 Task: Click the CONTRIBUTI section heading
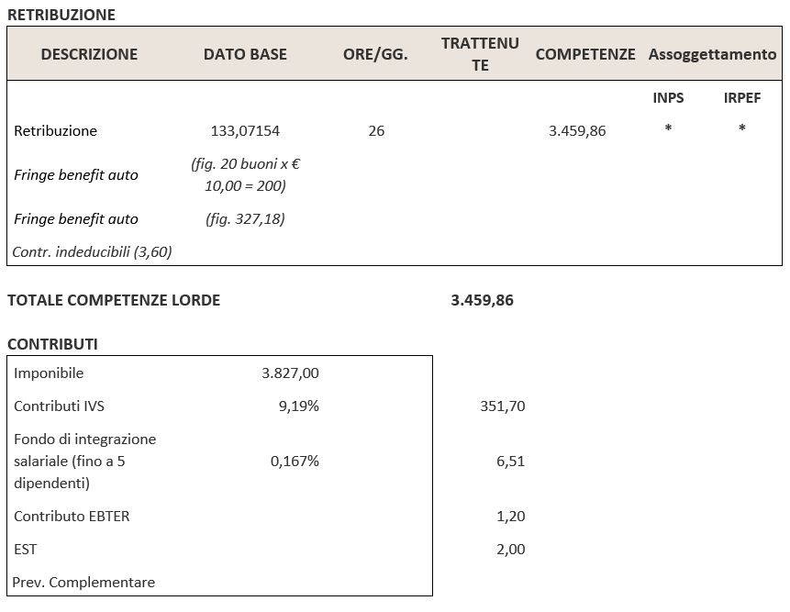[52, 344]
